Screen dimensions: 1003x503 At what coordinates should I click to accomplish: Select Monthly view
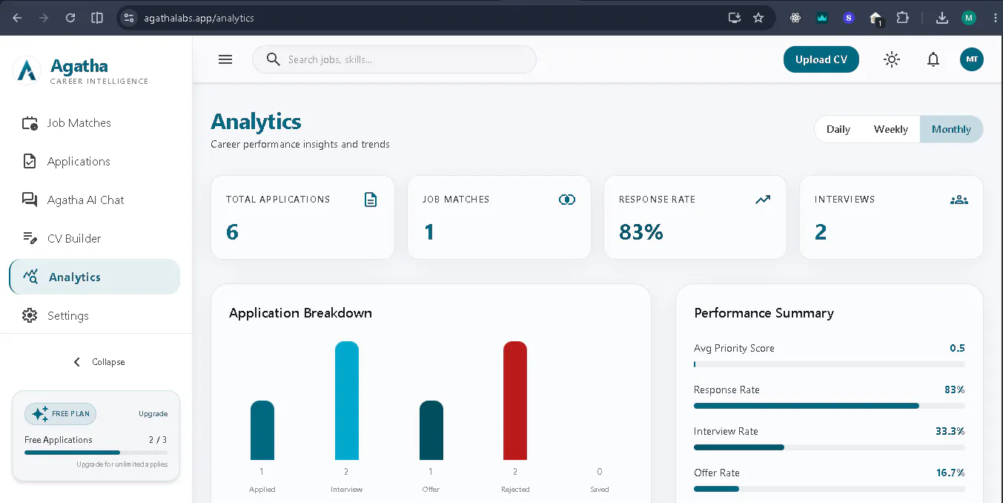coord(951,129)
